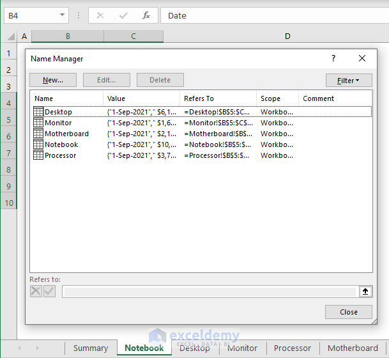The height and width of the screenshot is (358, 389).
Task: Click the Delete button
Action: (x=160, y=80)
